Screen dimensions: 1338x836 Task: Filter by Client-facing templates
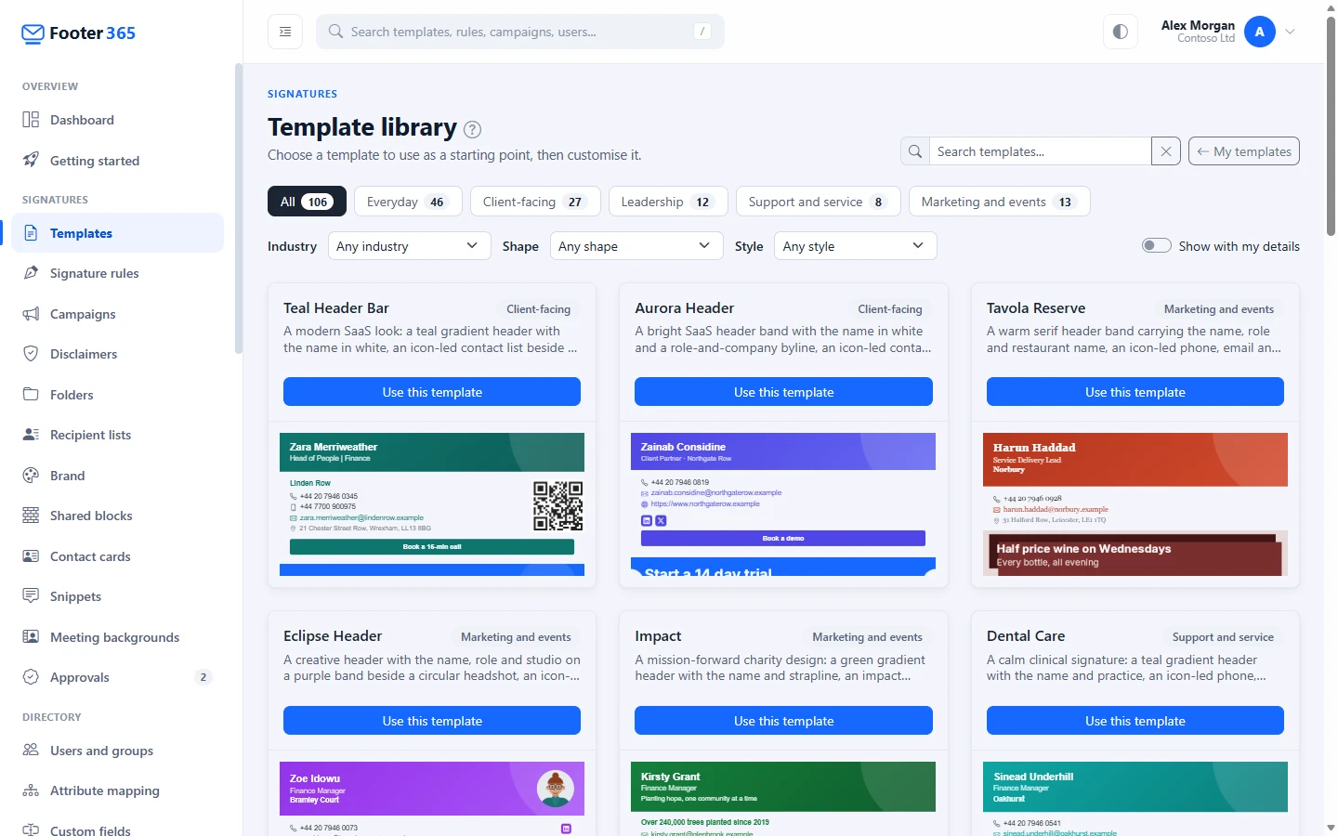click(x=535, y=202)
